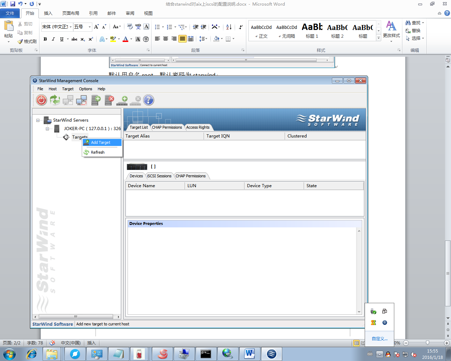The height and width of the screenshot is (361, 451).
Task: Click the green Refresh arrows icon in StarWind toolbar
Action: click(55, 100)
